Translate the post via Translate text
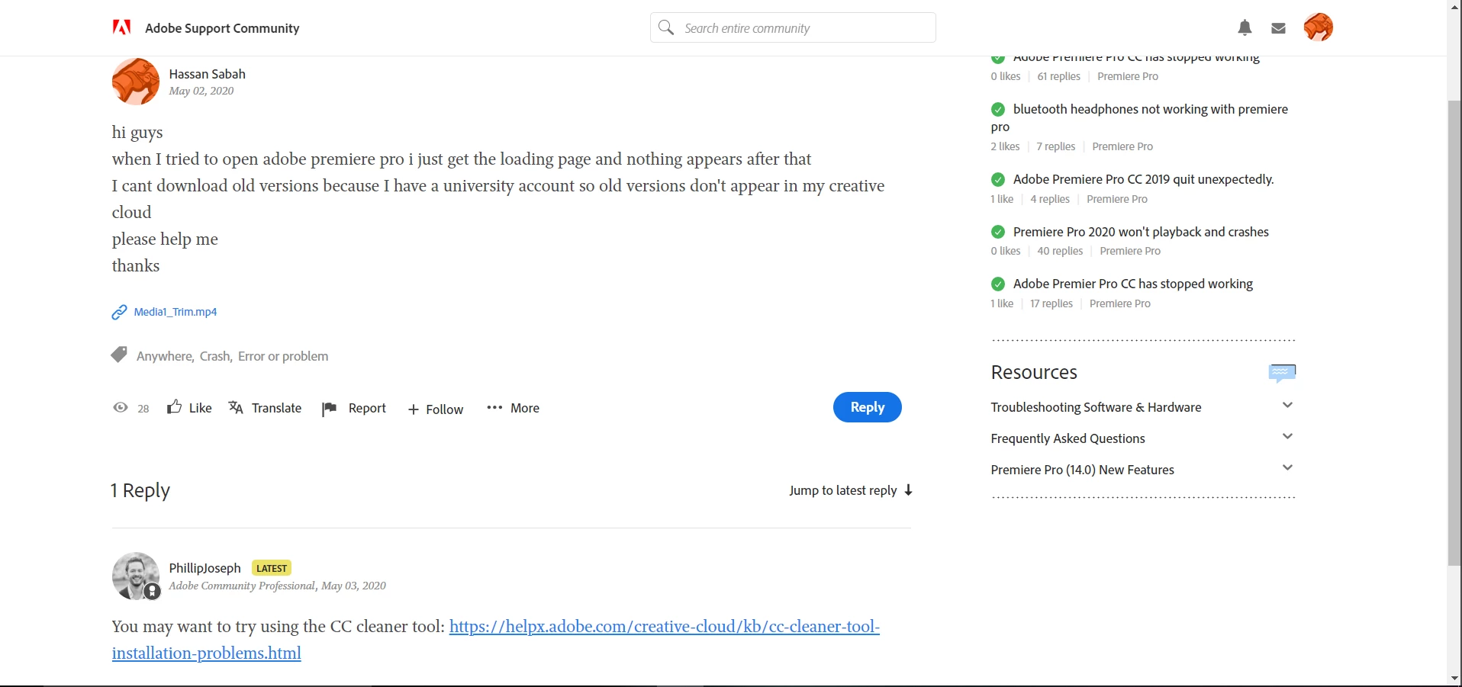The image size is (1462, 687). pyautogui.click(x=276, y=408)
